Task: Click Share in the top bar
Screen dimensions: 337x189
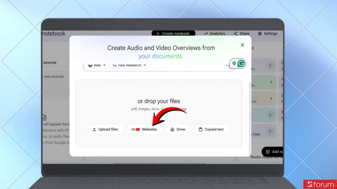Action: (241, 33)
